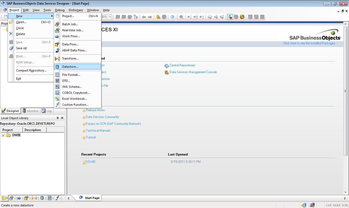Click the object library toolbar icon with red dot

[x=230, y=17]
